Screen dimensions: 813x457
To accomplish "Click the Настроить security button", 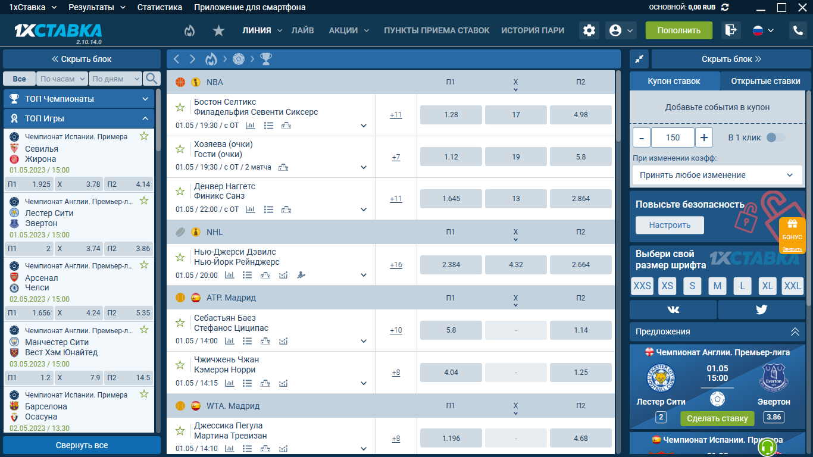I will point(670,225).
